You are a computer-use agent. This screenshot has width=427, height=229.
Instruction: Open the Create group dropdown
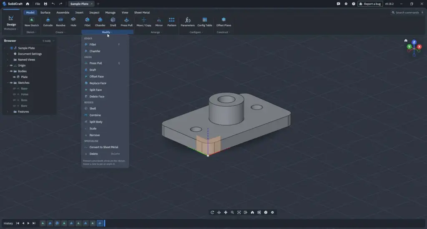click(60, 32)
